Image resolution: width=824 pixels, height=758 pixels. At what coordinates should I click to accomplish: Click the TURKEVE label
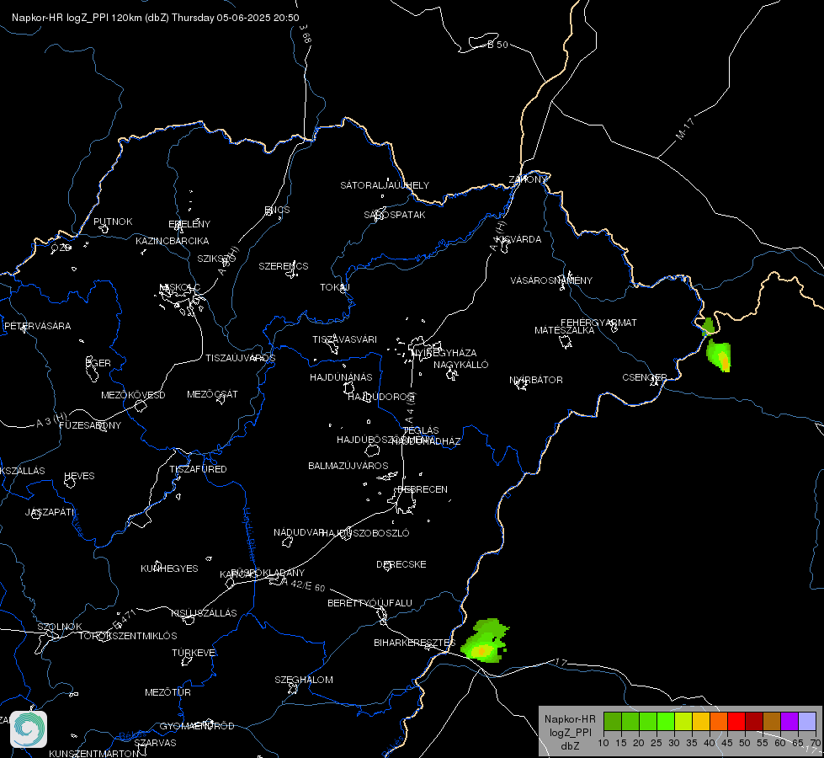point(194,653)
